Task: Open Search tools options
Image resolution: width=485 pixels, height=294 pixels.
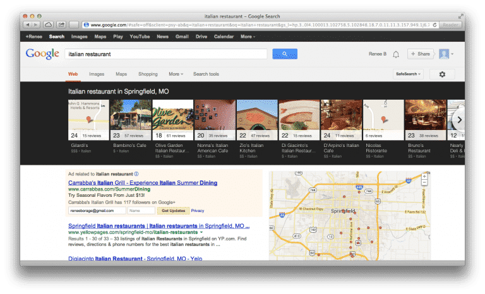Action: 206,74
